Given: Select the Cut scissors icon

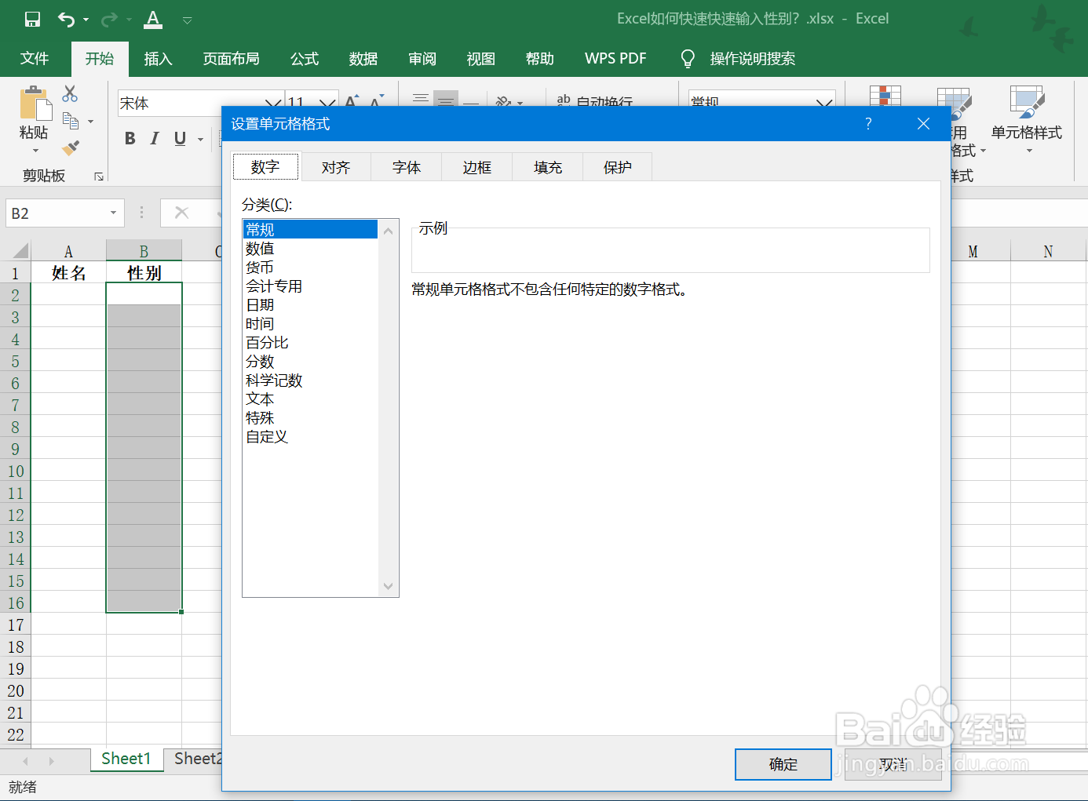Looking at the screenshot, I should coord(70,93).
